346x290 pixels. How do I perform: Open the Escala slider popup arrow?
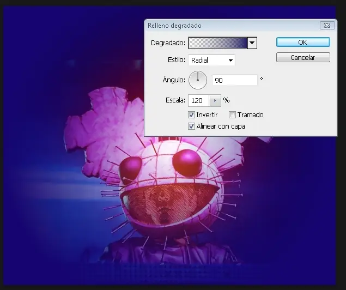click(x=215, y=101)
